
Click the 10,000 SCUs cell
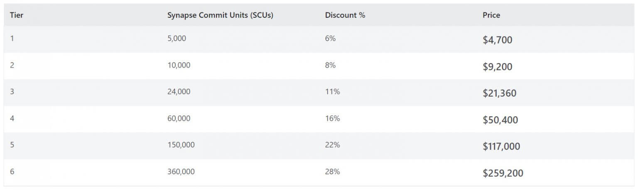[179, 65]
